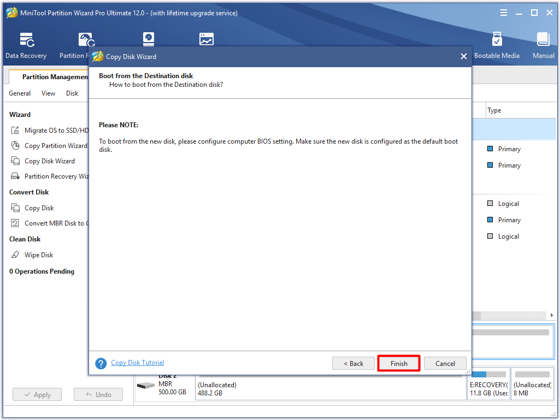Click the Type column header
Screen dimensions: 560x420
[494, 110]
